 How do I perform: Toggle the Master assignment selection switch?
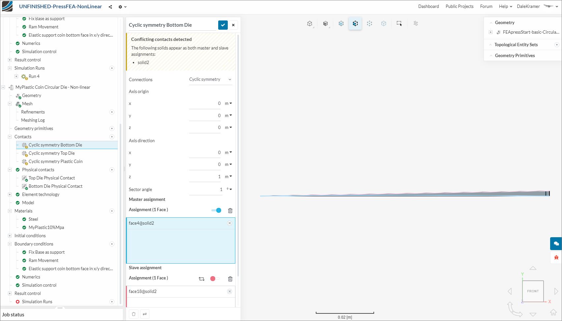pos(216,210)
